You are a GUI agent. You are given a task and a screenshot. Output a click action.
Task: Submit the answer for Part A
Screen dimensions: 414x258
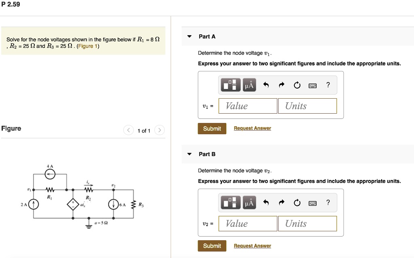pyautogui.click(x=212, y=128)
